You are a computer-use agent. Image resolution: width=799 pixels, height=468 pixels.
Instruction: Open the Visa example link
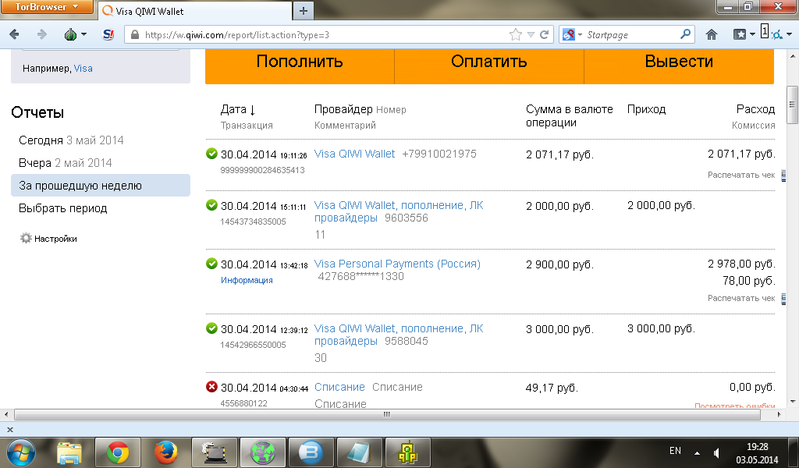click(x=83, y=68)
